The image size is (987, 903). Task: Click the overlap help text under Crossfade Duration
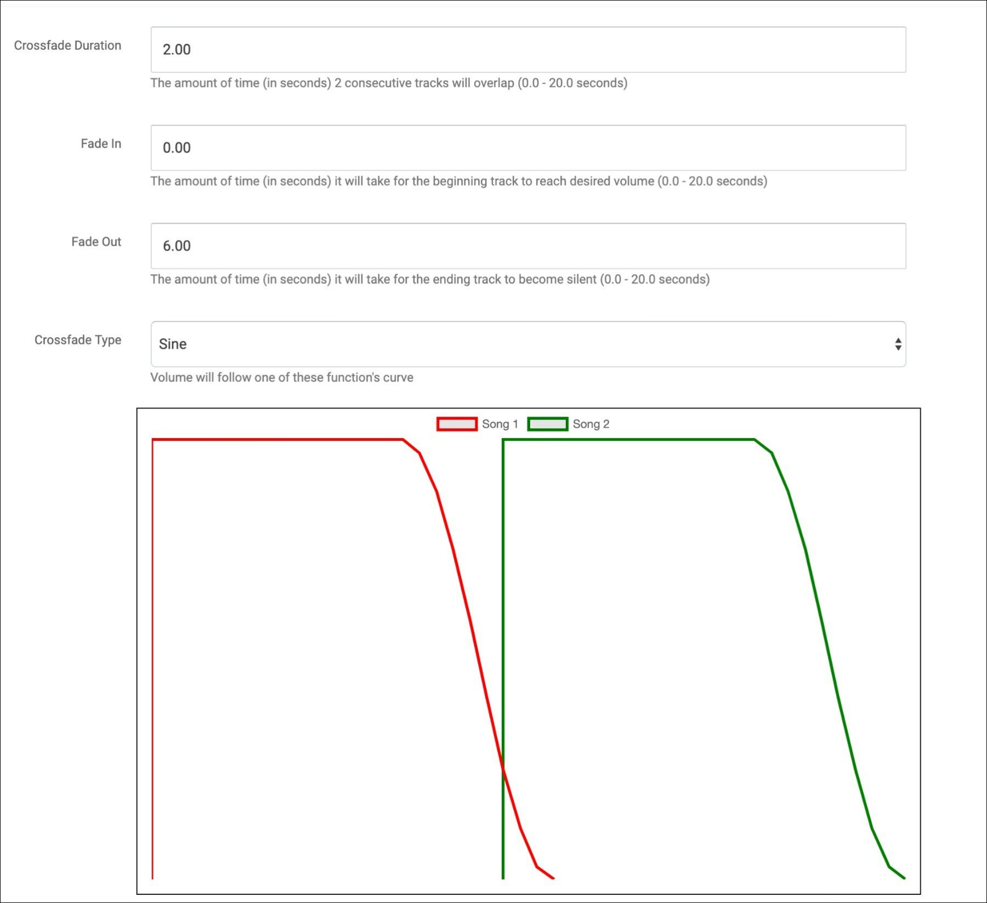tap(389, 83)
